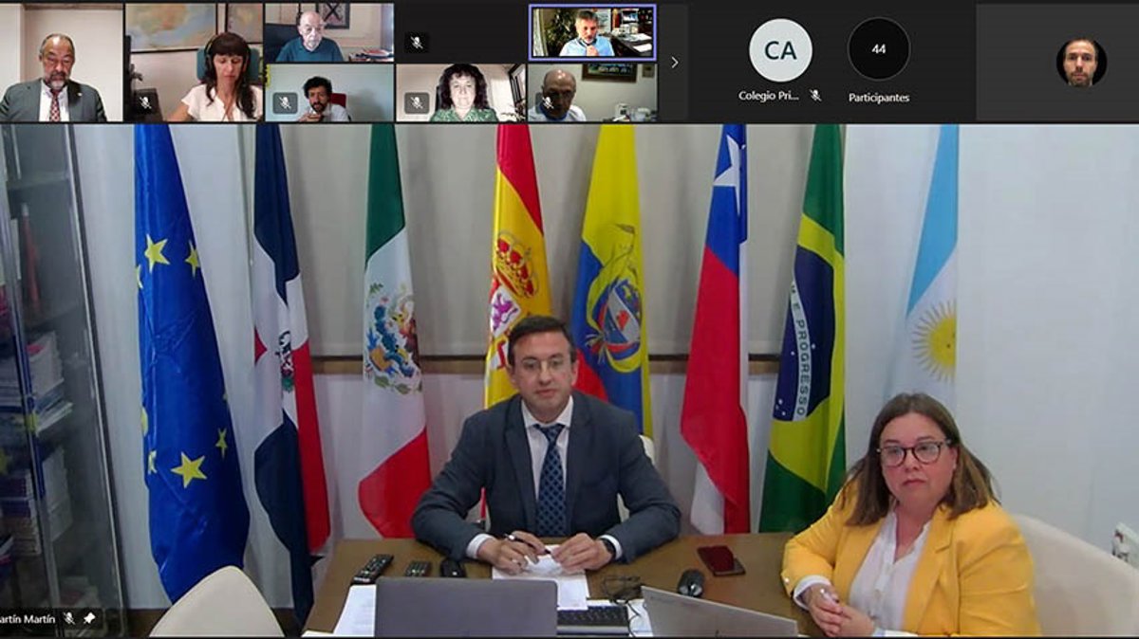Click muted mic icon on headphones woman's tile

click(x=145, y=101)
